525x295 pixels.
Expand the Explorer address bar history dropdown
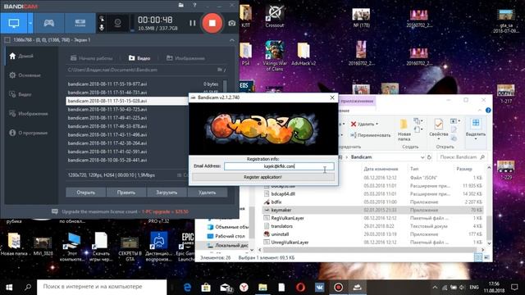pyautogui.click(x=422, y=157)
